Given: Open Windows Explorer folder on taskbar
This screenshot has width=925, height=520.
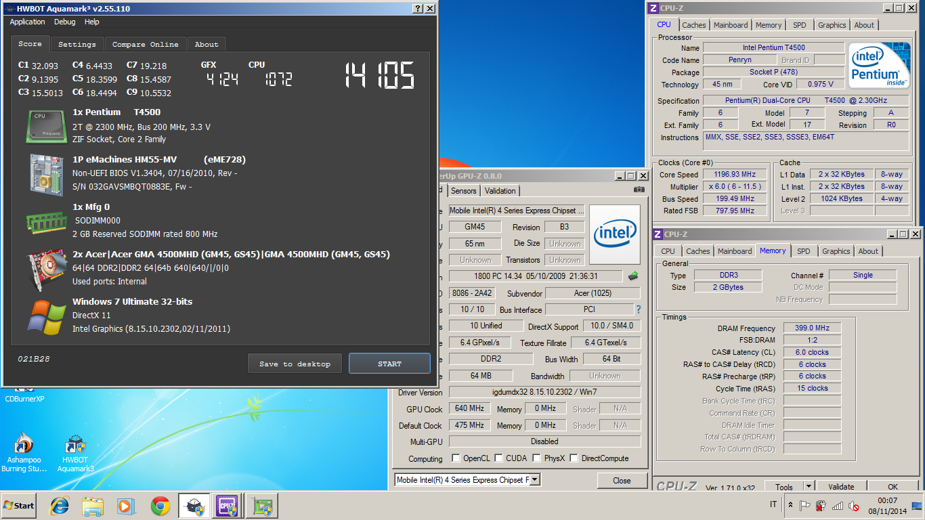Looking at the screenshot, I should 93,505.
